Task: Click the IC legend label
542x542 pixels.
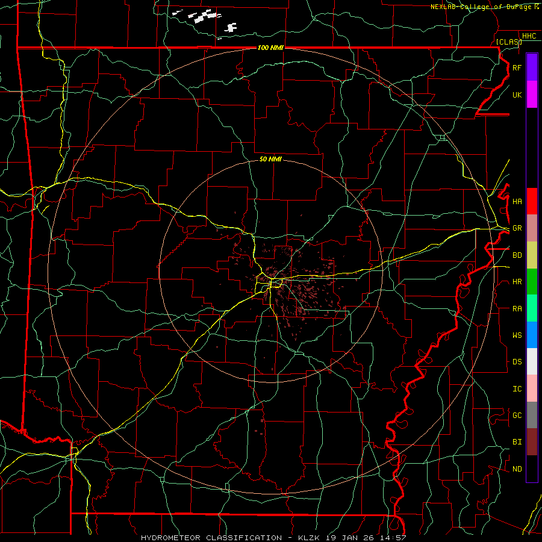Action: tap(517, 388)
